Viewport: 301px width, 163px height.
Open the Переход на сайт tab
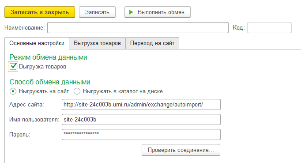pos(152,43)
